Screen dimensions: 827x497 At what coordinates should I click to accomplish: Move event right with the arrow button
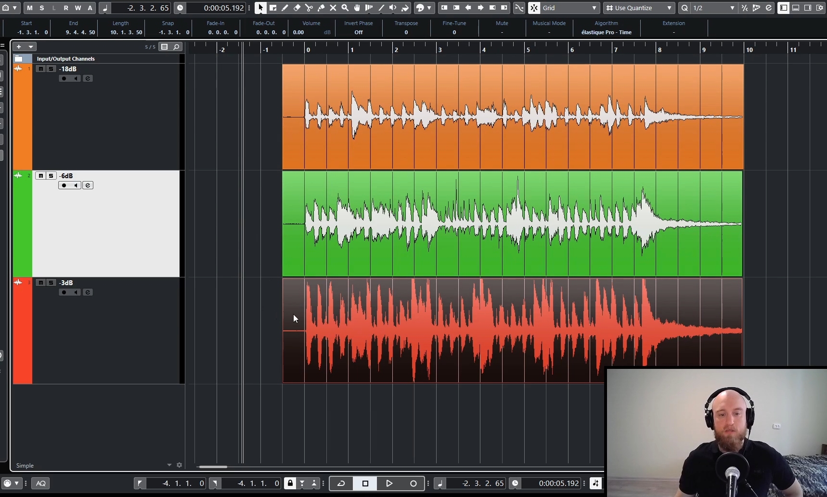480,8
